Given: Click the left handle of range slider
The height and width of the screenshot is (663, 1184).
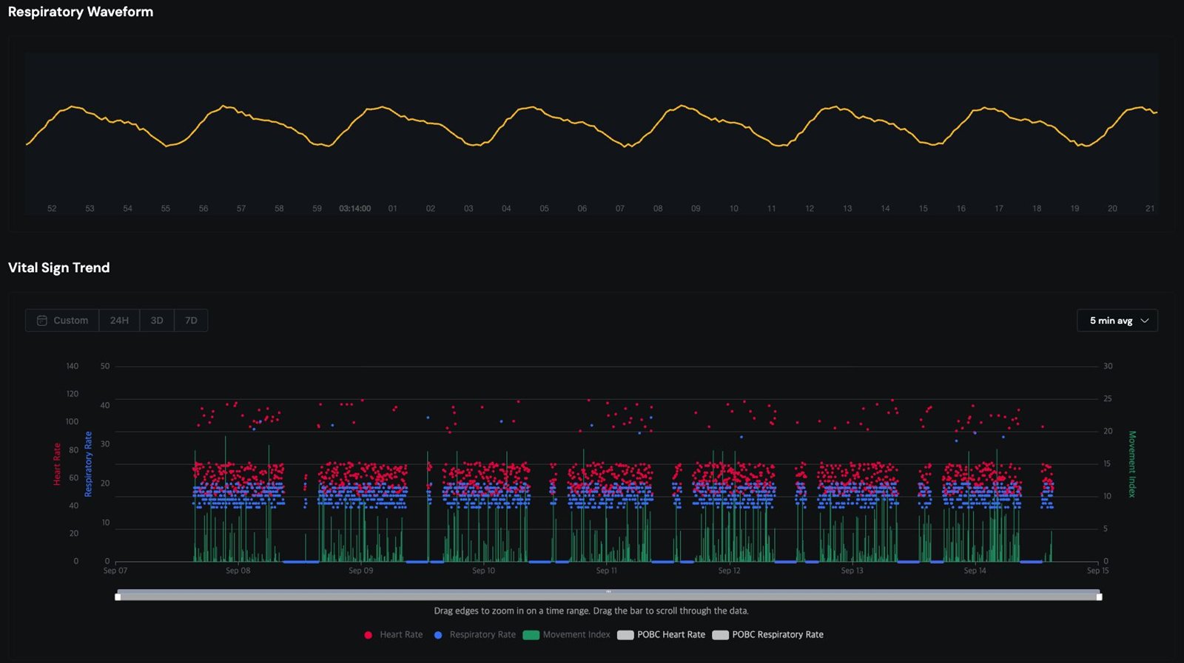Looking at the screenshot, I should [118, 596].
